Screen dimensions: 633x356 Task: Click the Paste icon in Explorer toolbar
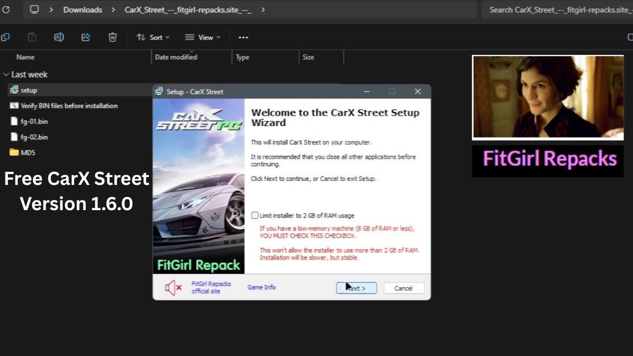tap(32, 37)
